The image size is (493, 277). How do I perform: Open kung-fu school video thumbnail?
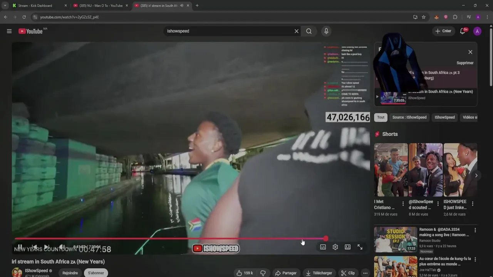click(x=396, y=267)
